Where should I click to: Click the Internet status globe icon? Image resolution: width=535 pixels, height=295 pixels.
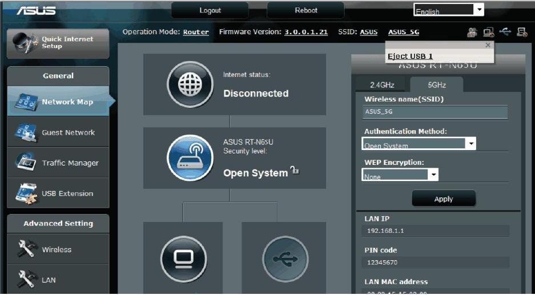(190, 84)
